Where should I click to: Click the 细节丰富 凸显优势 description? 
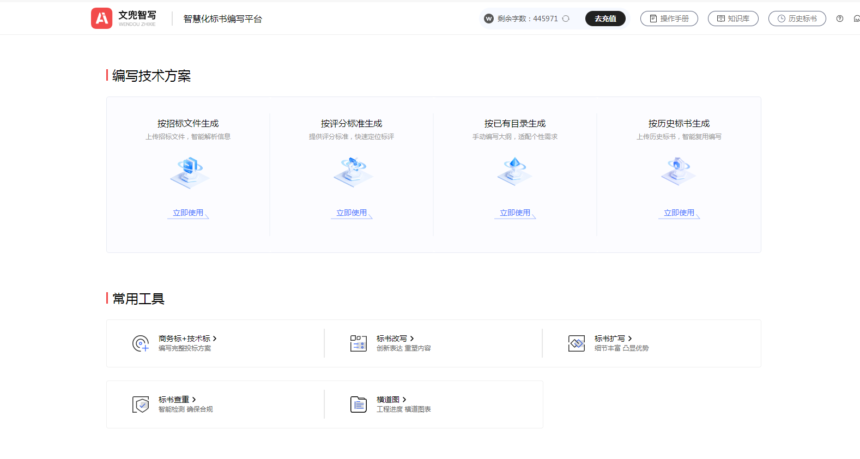point(622,348)
